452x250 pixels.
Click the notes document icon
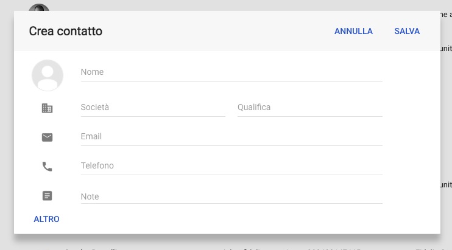point(48,196)
